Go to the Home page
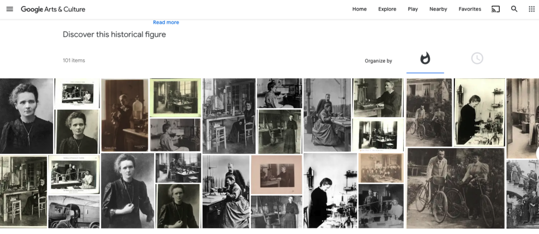539x234 pixels. pos(359,9)
